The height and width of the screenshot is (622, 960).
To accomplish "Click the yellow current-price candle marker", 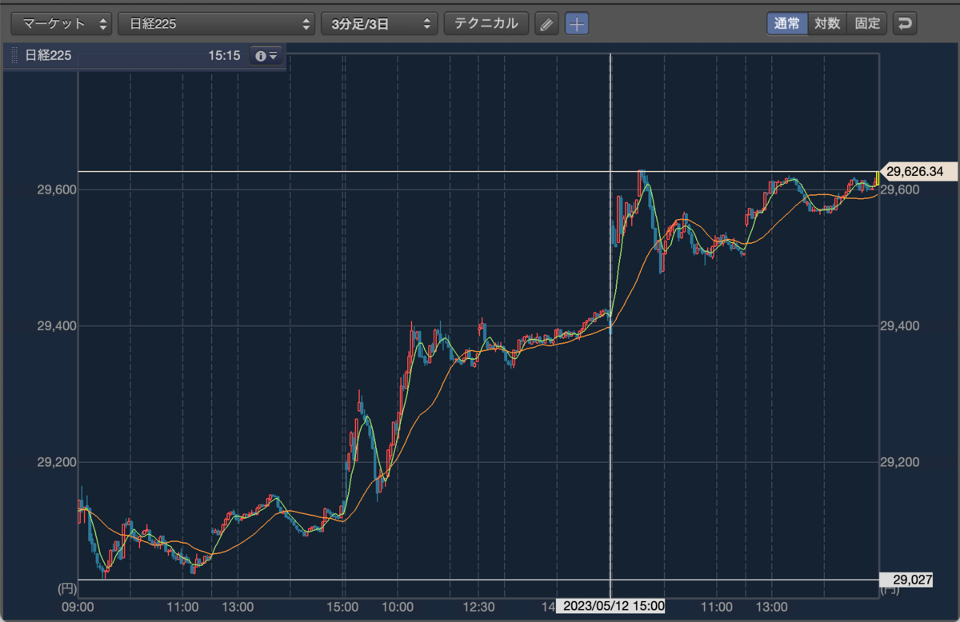I will (x=877, y=177).
